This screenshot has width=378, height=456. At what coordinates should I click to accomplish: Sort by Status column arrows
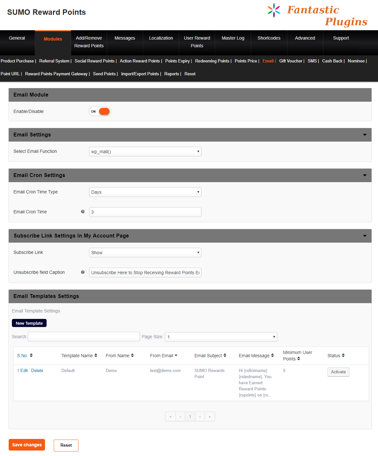343,356
